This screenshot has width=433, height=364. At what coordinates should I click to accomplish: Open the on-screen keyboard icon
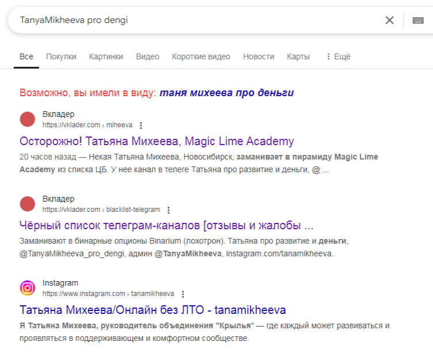(418, 20)
